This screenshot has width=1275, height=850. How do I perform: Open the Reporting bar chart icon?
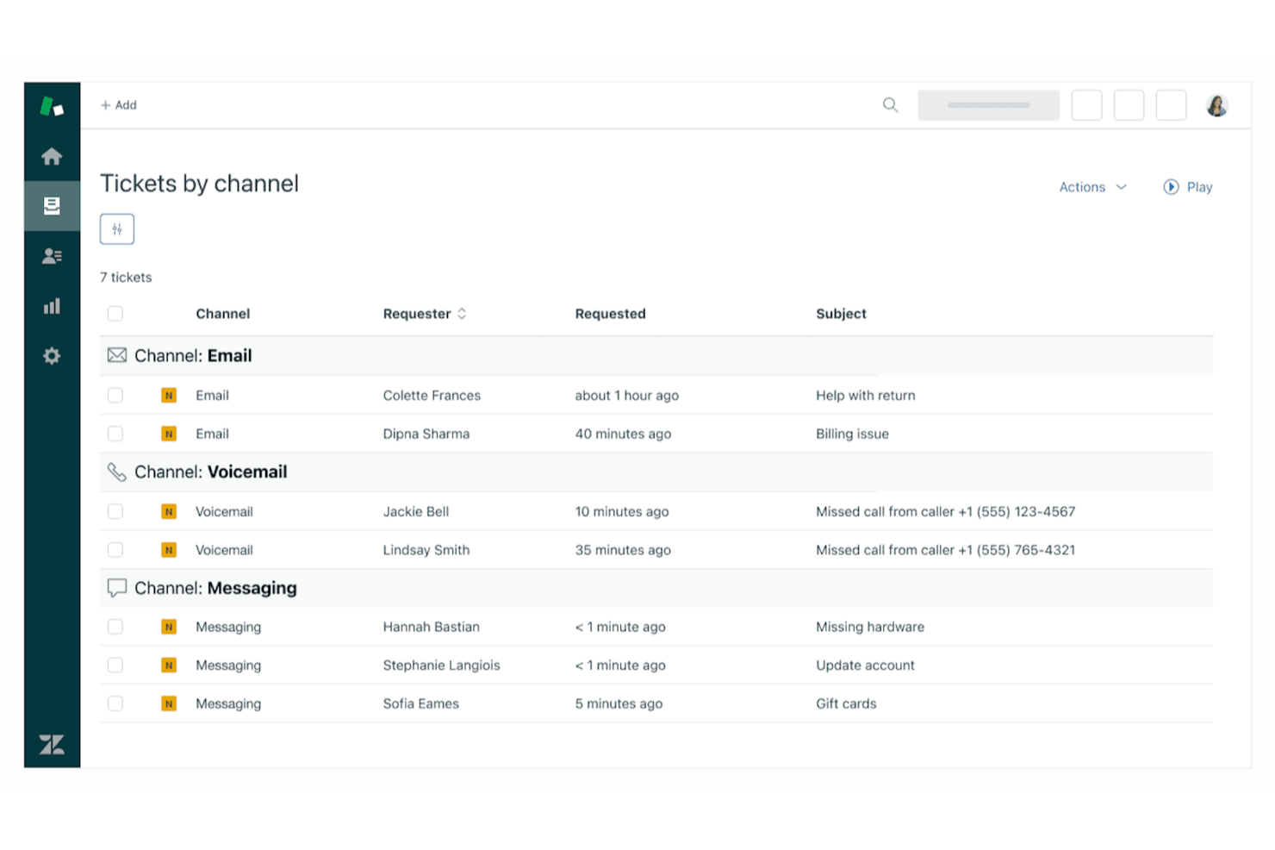pos(52,306)
